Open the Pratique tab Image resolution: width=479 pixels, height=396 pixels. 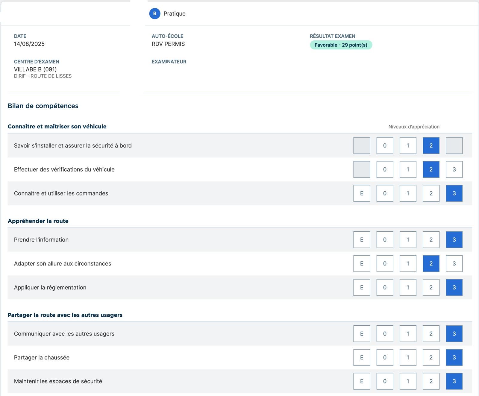174,14
